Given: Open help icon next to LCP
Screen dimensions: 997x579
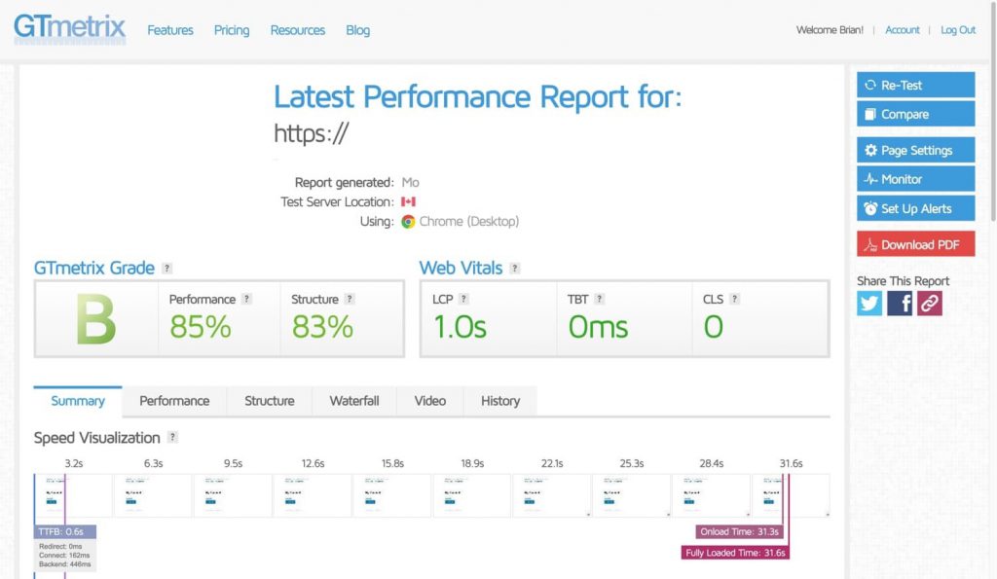Looking at the screenshot, I should (x=464, y=299).
